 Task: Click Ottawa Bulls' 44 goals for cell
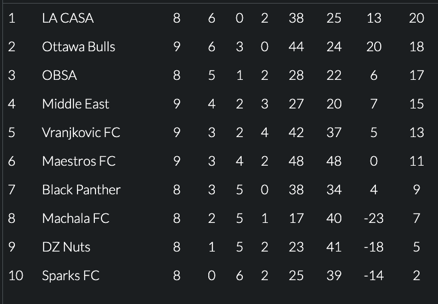pos(296,46)
